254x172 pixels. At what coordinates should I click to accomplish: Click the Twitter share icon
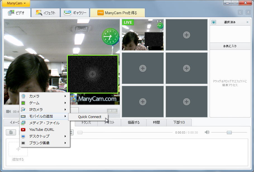240,12
